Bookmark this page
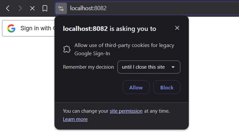 (45, 8)
